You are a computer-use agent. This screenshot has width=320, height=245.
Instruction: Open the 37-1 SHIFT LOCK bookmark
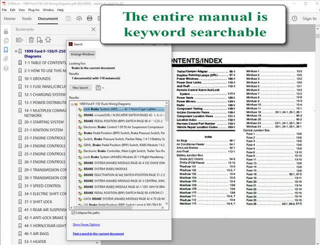coord(38,202)
